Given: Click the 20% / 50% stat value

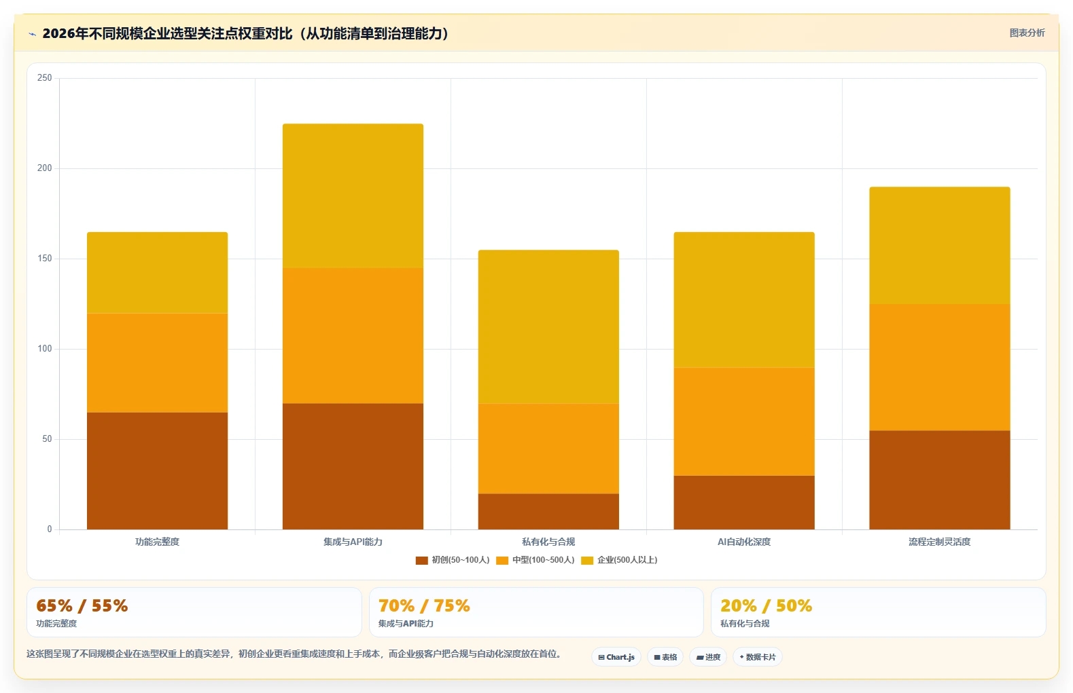Looking at the screenshot, I should click(x=766, y=605).
